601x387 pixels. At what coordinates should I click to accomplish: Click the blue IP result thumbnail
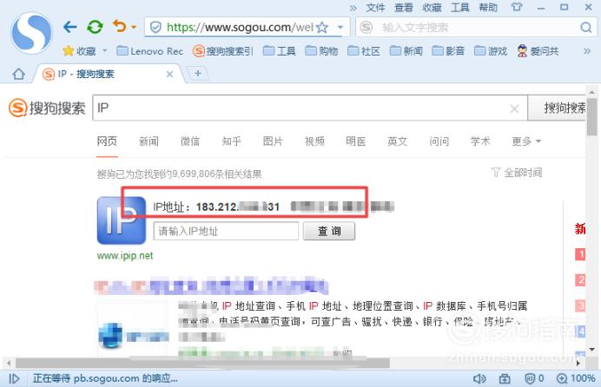pyautogui.click(x=121, y=220)
